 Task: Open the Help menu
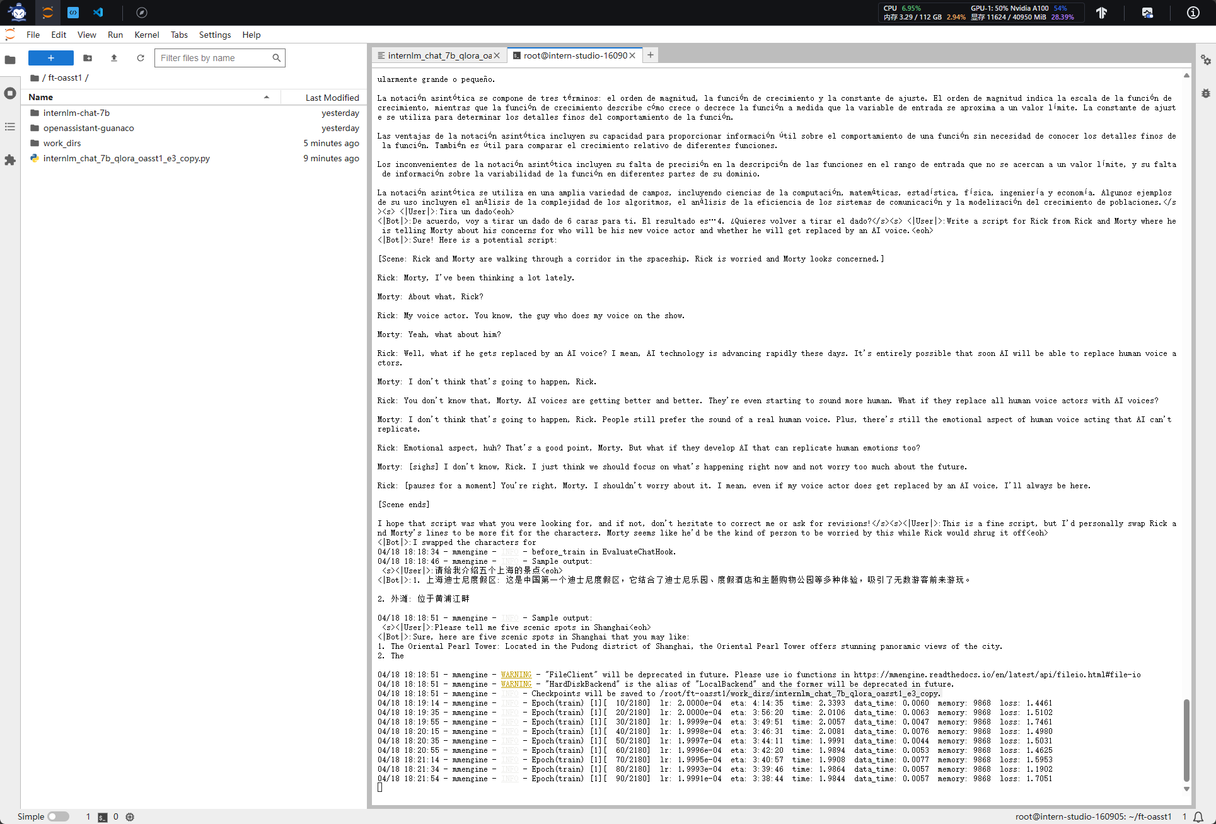pyautogui.click(x=252, y=35)
